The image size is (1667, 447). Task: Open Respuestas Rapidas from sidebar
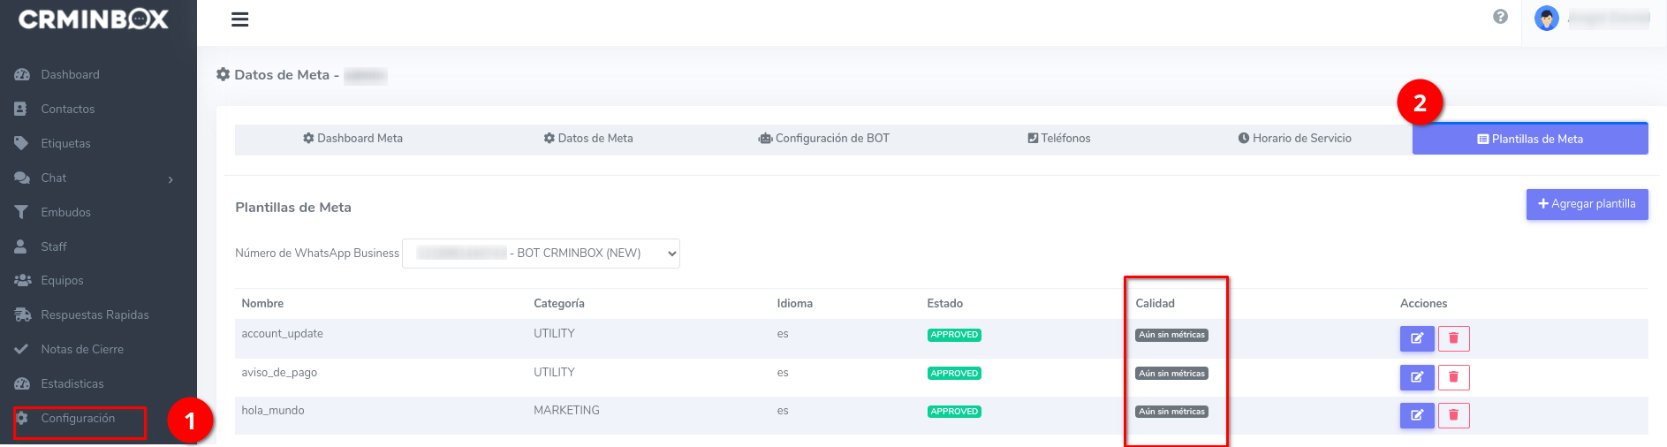coord(95,315)
